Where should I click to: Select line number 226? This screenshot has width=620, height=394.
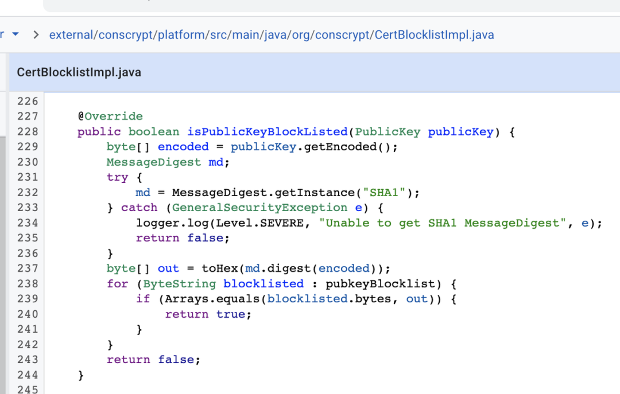coord(28,101)
